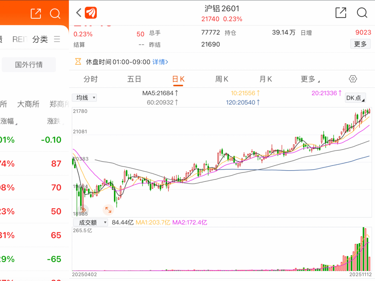
Task: Open chart settings gear icon
Action: [353, 79]
